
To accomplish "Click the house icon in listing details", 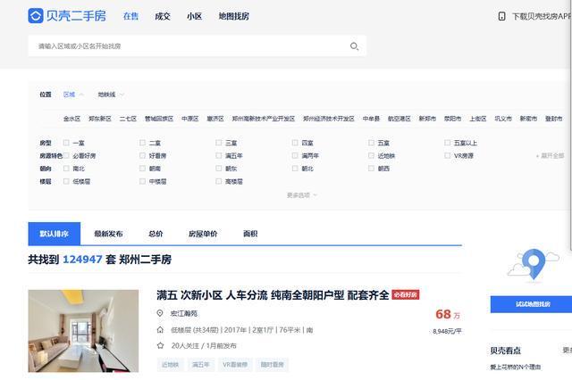I will pos(160,329).
